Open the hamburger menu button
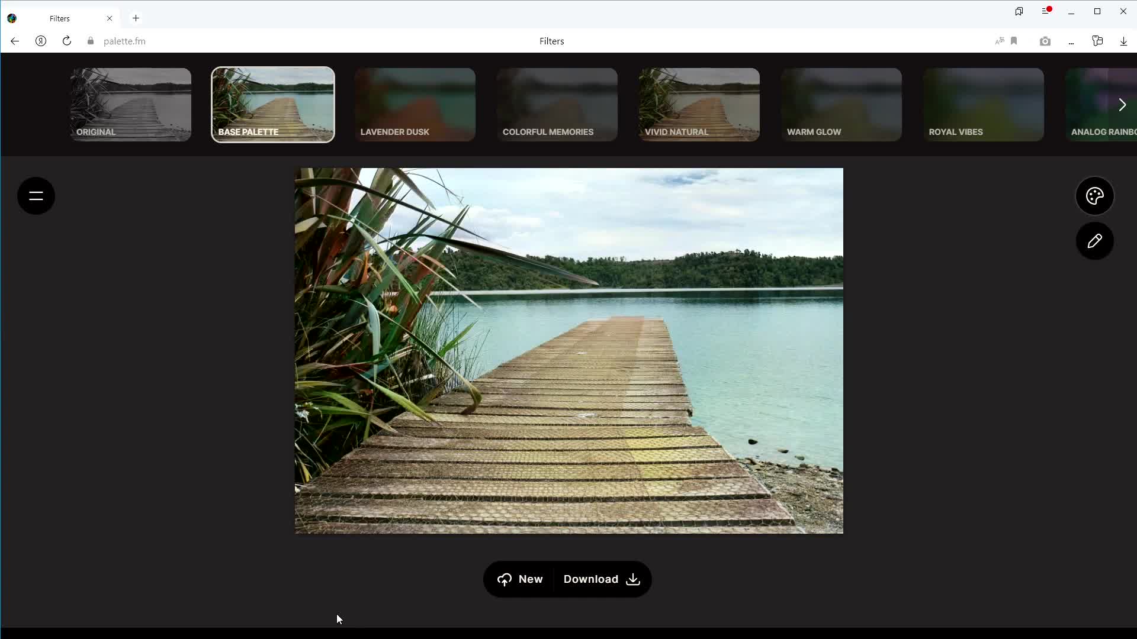Viewport: 1137px width, 639px height. coord(36,196)
